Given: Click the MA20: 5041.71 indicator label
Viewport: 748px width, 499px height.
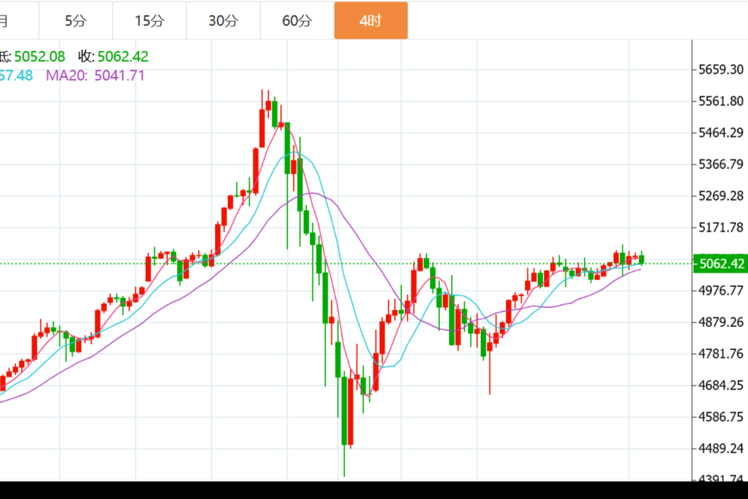Looking at the screenshot, I should tap(95, 76).
